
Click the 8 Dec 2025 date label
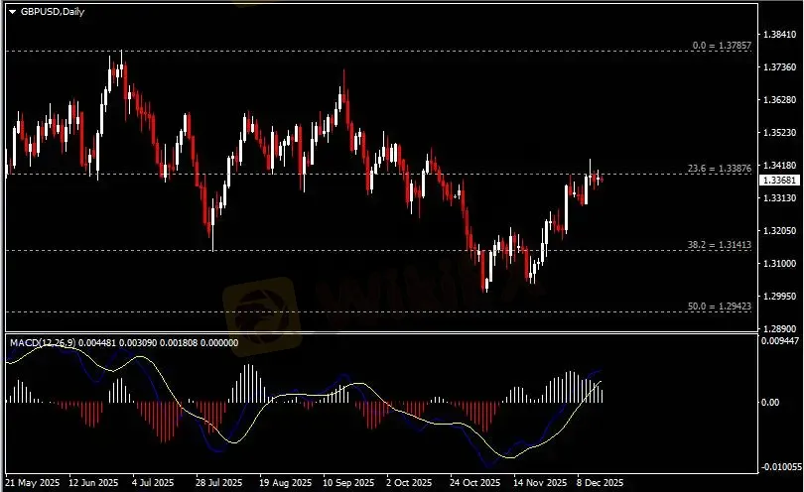(x=600, y=483)
